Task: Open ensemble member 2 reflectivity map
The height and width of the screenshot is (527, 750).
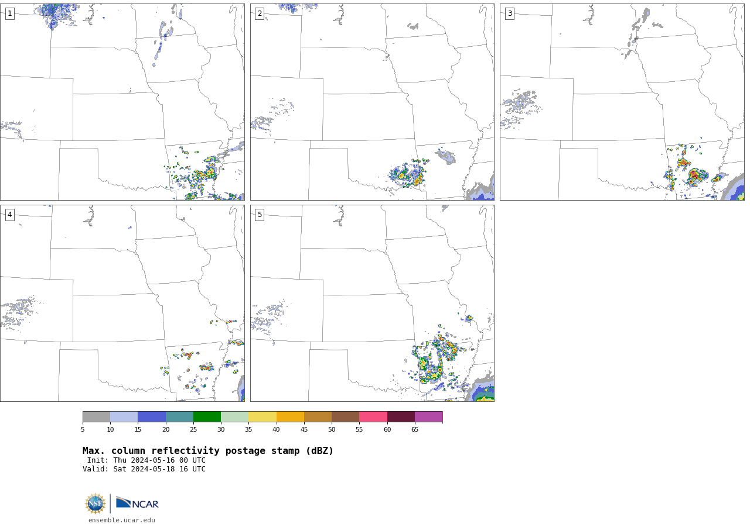Action: pyautogui.click(x=372, y=102)
